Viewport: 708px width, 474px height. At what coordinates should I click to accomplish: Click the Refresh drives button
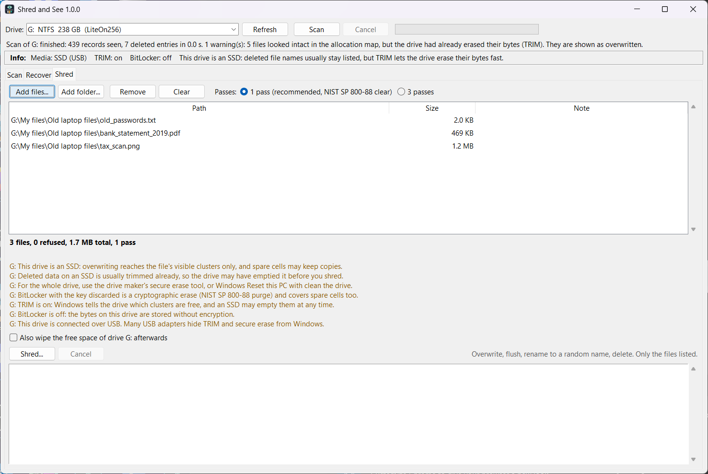[265, 29]
